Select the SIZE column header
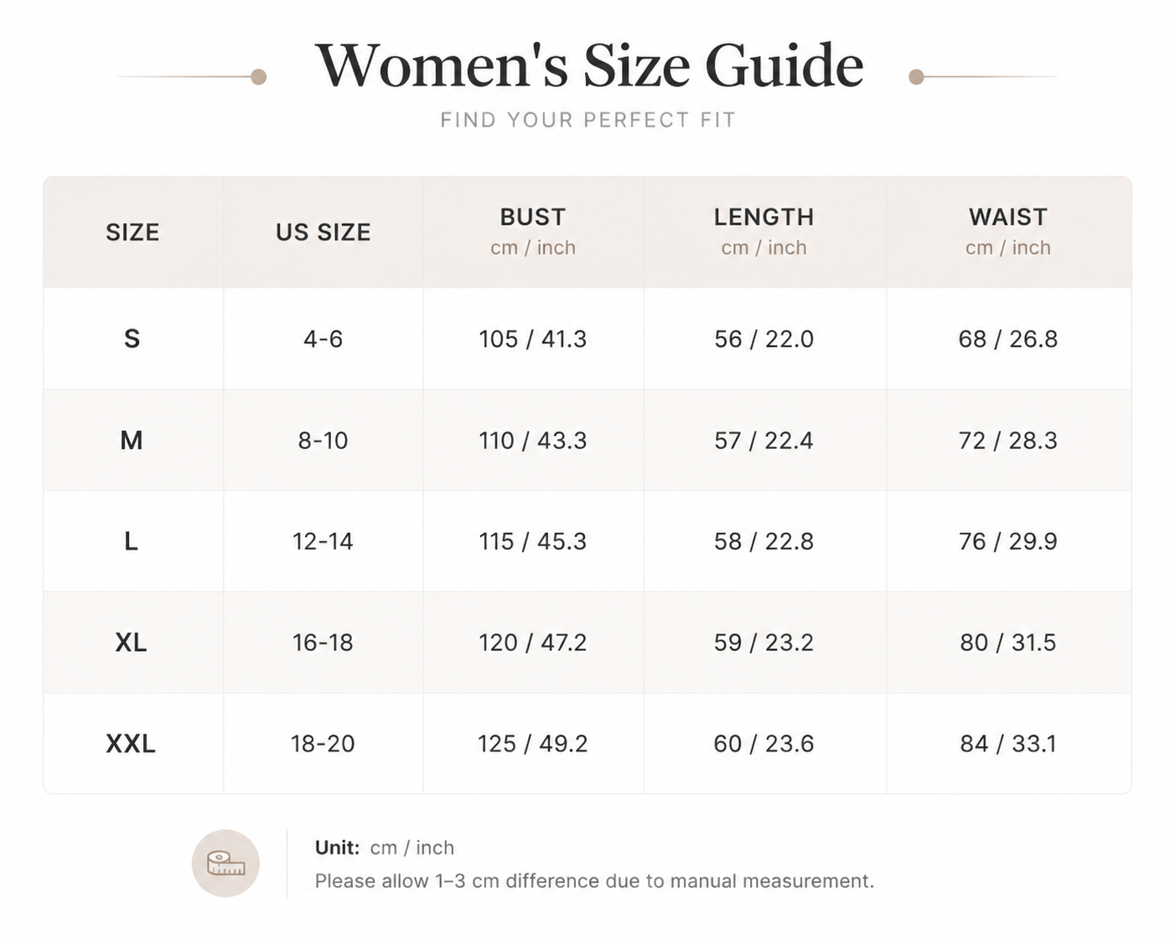1175x940 pixels. pyautogui.click(x=132, y=232)
